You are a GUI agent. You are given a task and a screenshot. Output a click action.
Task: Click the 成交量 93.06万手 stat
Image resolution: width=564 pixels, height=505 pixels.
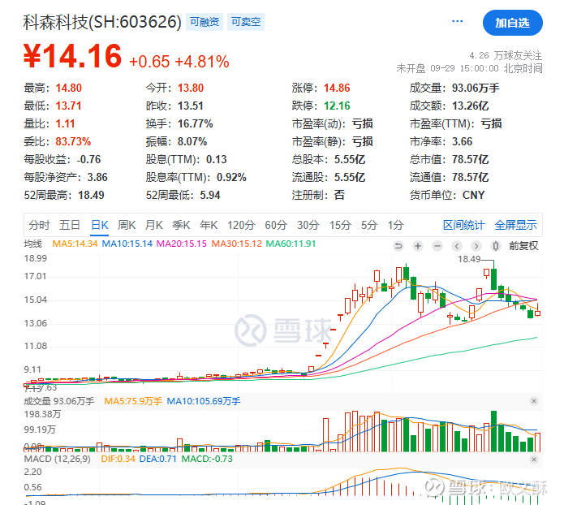(454, 88)
